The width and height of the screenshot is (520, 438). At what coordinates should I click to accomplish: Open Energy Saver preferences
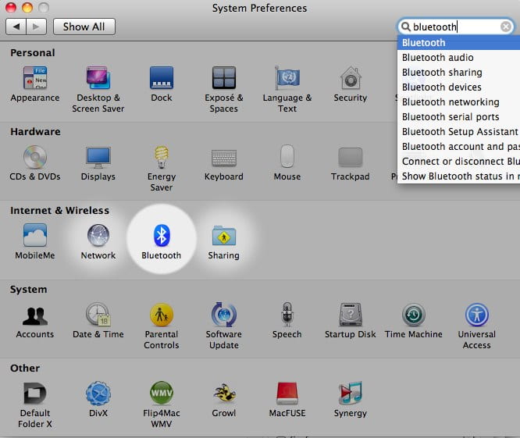click(162, 169)
